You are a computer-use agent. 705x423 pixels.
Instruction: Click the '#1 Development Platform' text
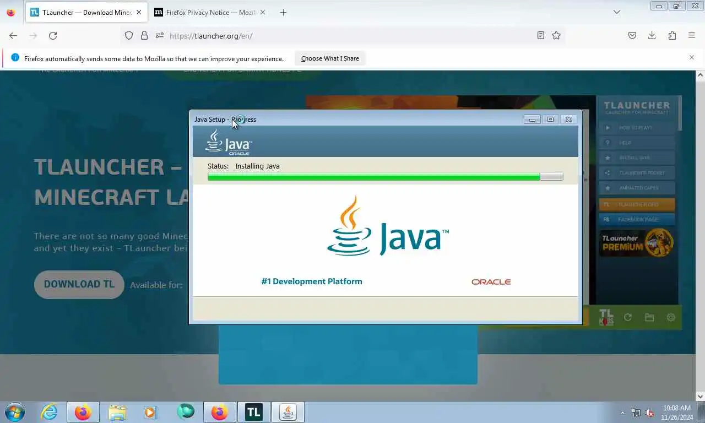click(312, 281)
